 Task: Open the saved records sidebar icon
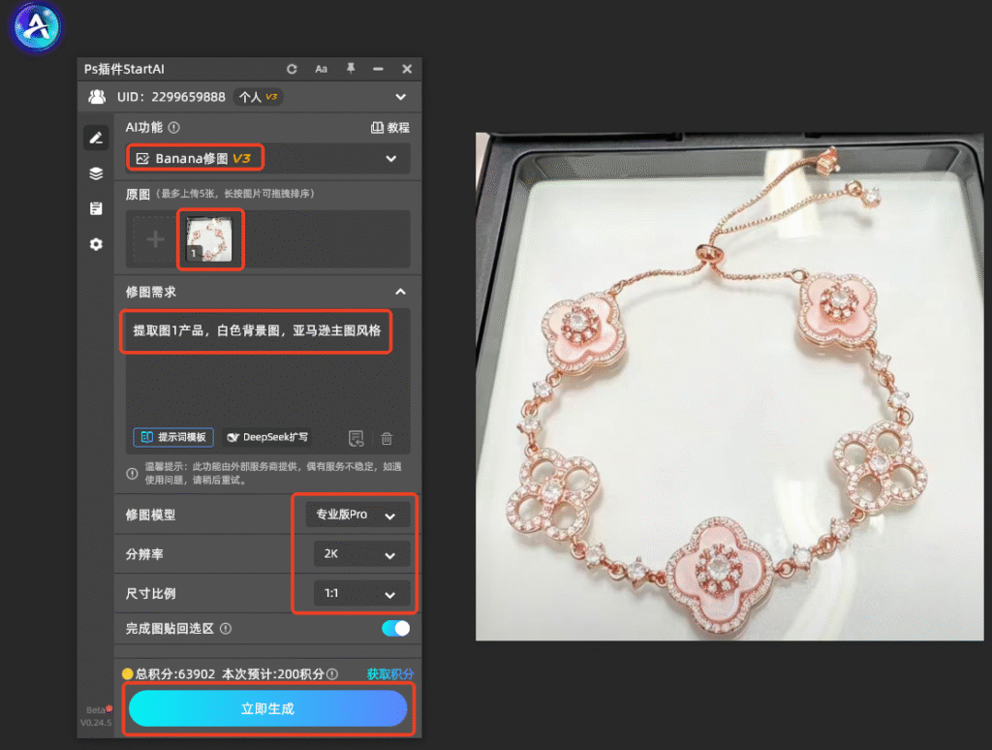point(96,209)
